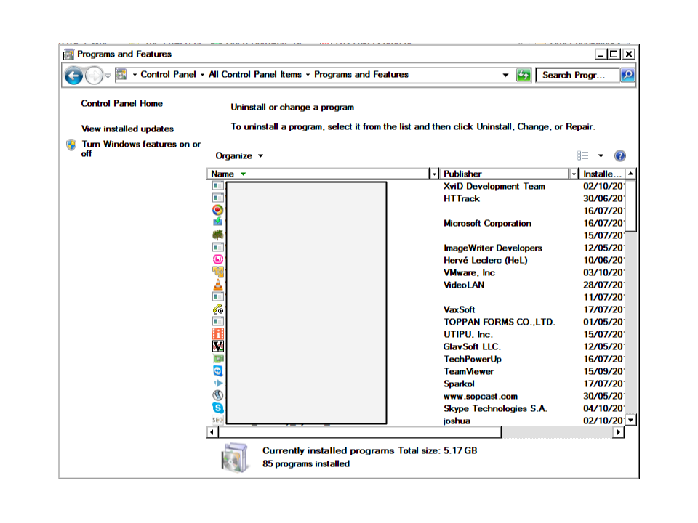Select the pink W icon for Hervé Leclerc

tap(217, 259)
